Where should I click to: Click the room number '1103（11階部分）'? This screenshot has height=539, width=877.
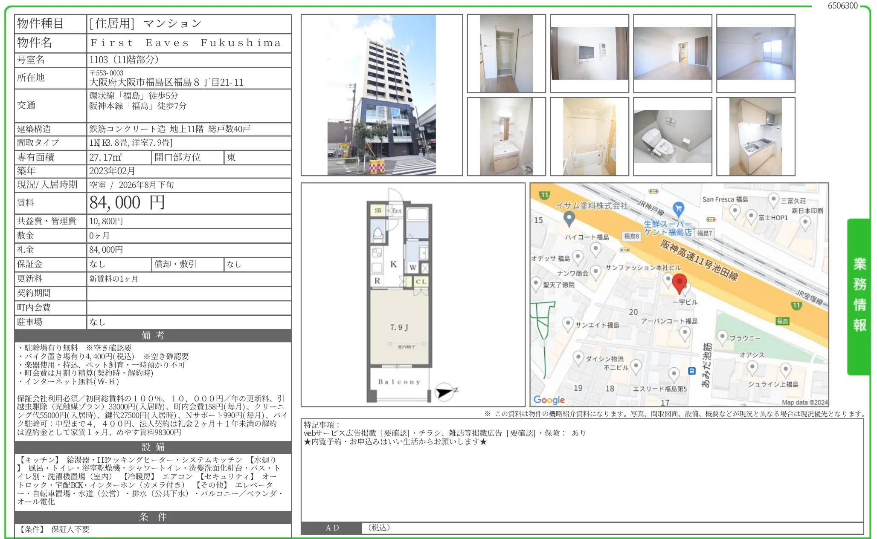click(x=124, y=60)
